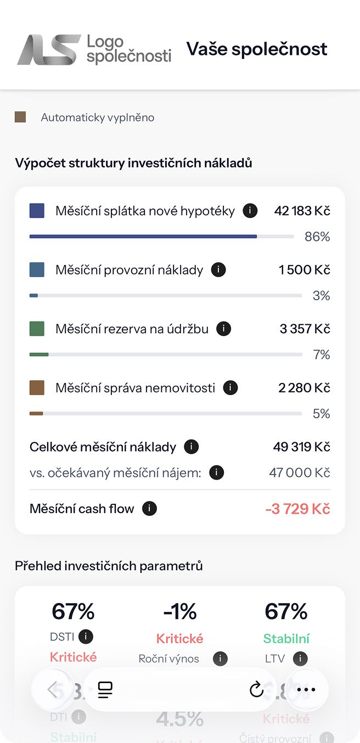Screen dimensions: 360x743
Task: Navigate back using the back arrow
Action: 53,690
